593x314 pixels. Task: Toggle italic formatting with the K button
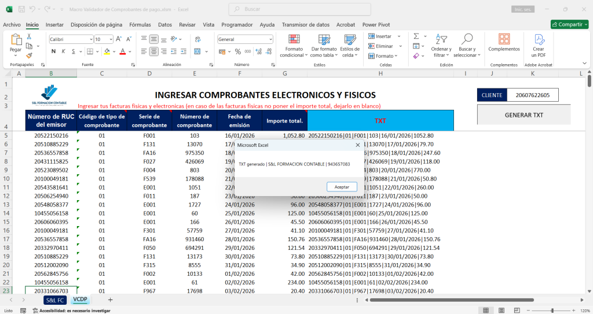(63, 51)
